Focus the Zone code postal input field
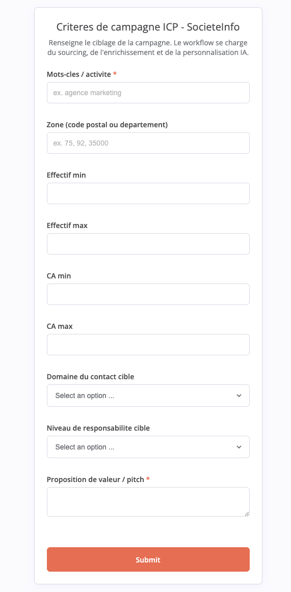The height and width of the screenshot is (592, 291). pyautogui.click(x=148, y=143)
